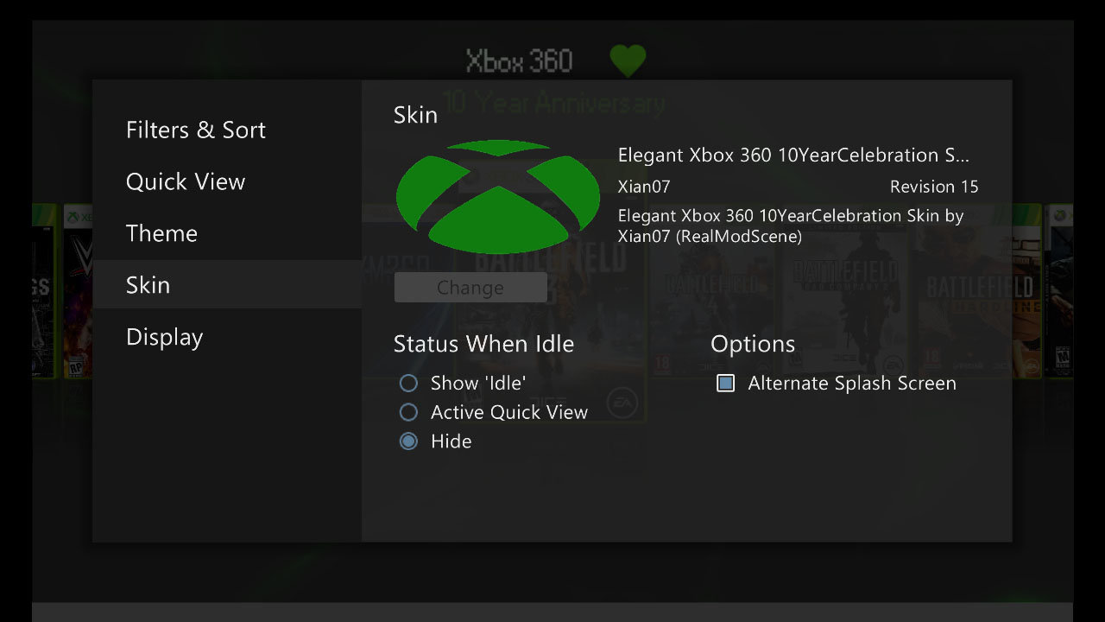Screen dimensions: 1105x622
Task: Click the 'Options' heading
Action: (x=753, y=344)
